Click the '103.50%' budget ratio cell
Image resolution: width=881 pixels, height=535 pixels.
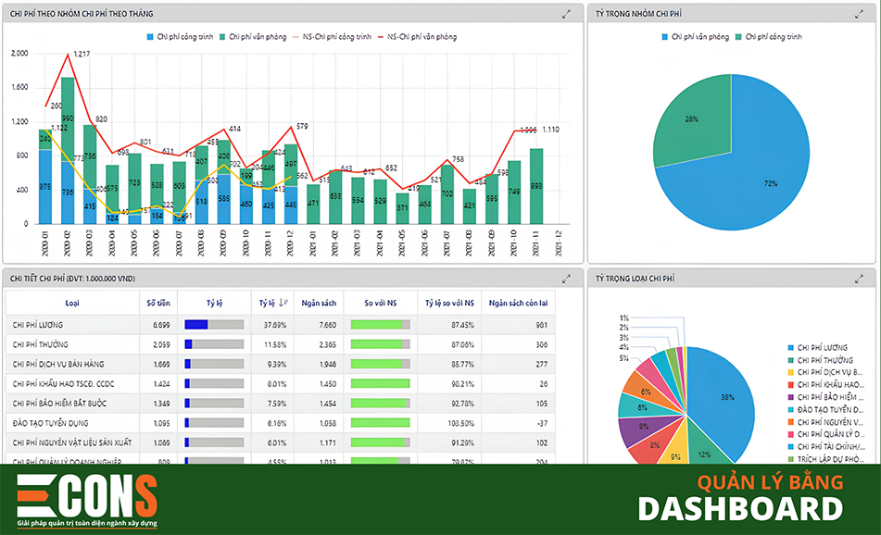click(x=460, y=423)
